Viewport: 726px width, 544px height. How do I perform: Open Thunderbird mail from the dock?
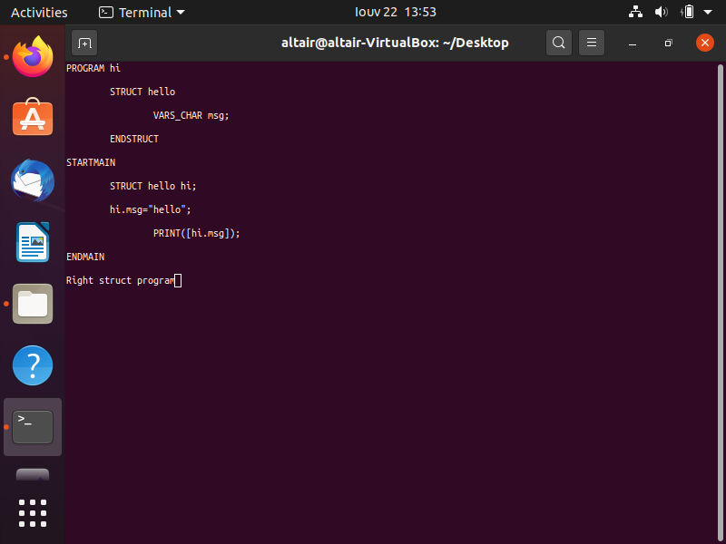(32, 180)
